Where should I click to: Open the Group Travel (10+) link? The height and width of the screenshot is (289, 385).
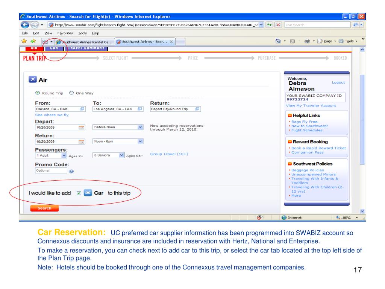click(x=169, y=154)
